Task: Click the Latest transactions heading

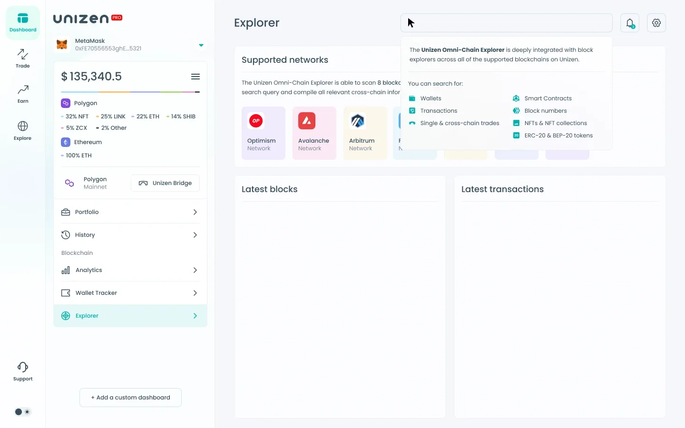Action: pos(502,189)
